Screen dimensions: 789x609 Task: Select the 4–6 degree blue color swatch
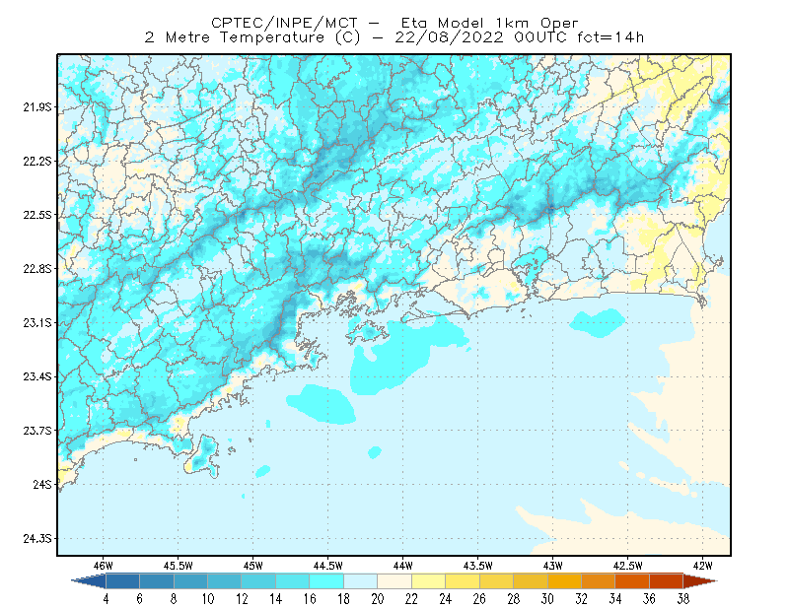pos(122,581)
